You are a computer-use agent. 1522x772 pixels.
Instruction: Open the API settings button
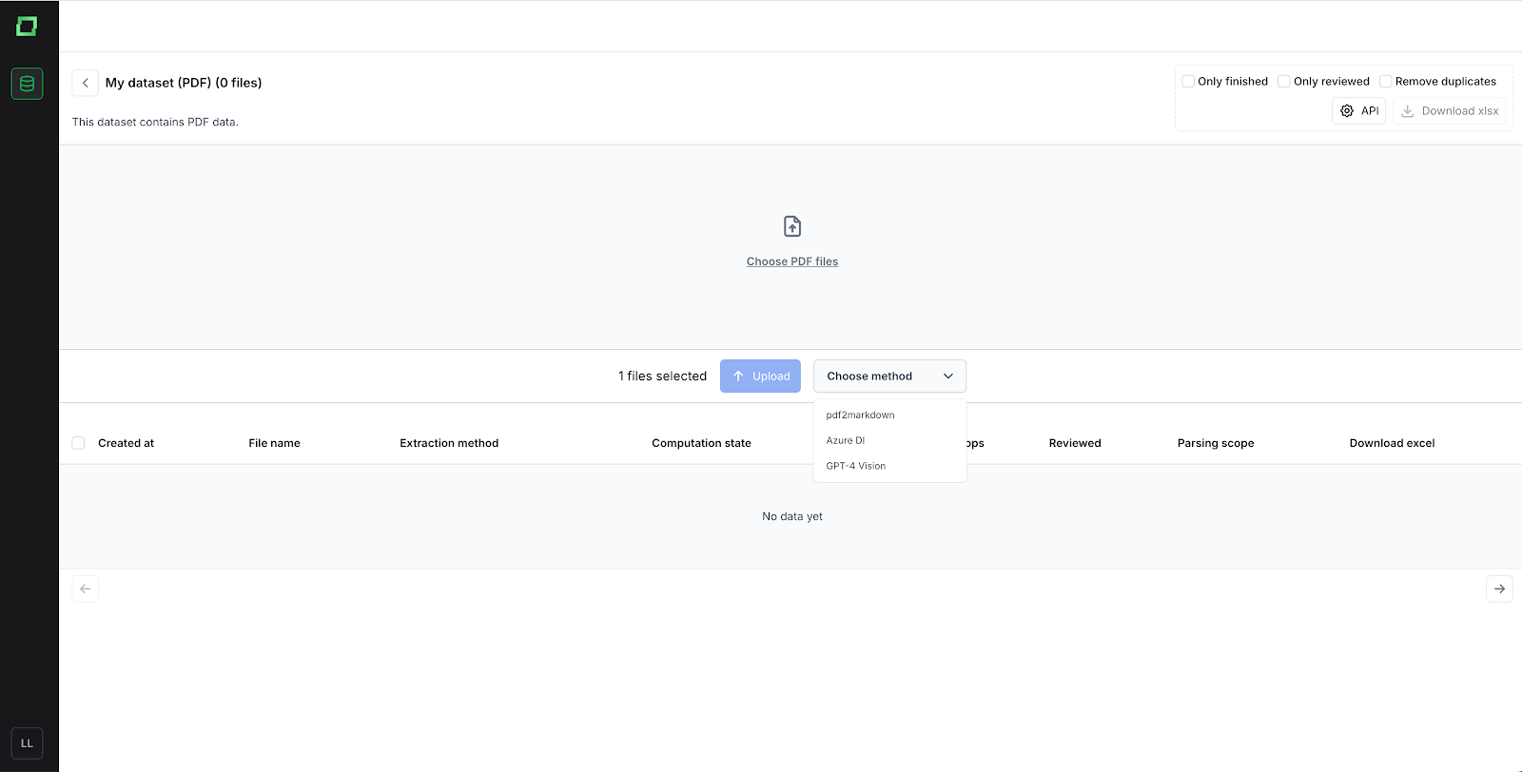click(x=1358, y=111)
